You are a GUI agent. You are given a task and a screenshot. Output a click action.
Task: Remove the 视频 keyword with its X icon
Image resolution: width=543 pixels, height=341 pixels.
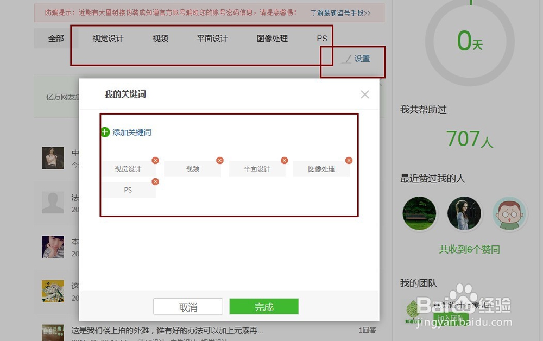[x=219, y=160]
